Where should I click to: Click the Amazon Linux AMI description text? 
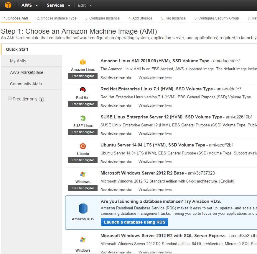pyautogui.click(x=179, y=69)
